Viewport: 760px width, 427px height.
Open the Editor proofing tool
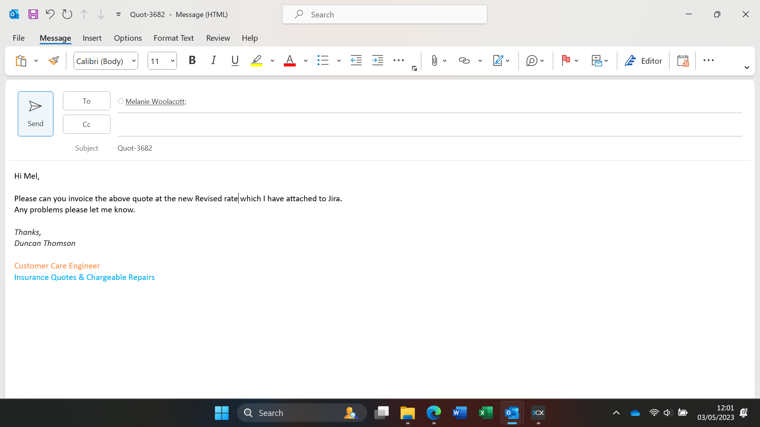coord(643,60)
